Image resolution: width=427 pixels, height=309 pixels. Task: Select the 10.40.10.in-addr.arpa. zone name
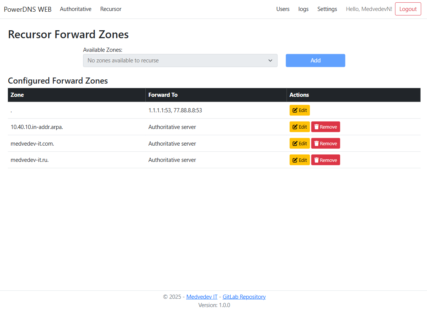click(x=37, y=127)
